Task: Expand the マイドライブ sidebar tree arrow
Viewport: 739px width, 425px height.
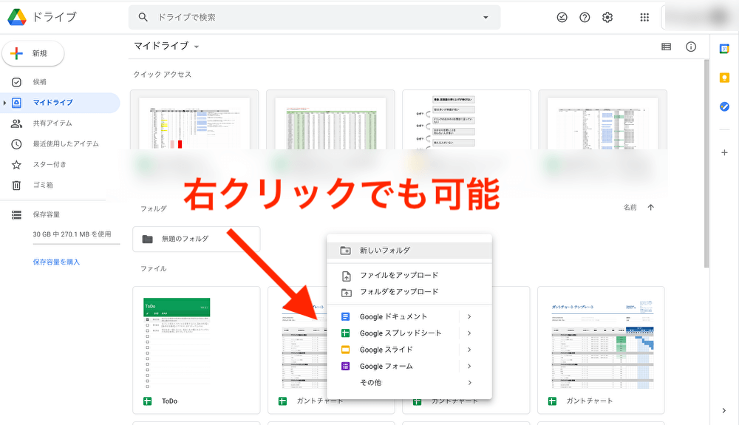Action: coord(4,103)
